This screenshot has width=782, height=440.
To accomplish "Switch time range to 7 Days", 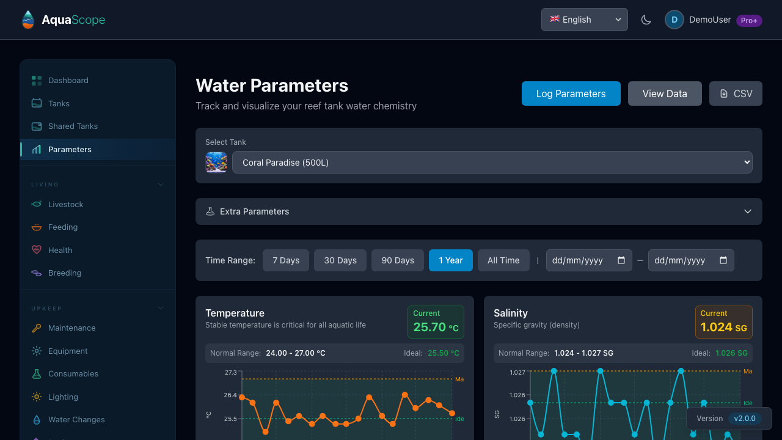I will tap(285, 260).
